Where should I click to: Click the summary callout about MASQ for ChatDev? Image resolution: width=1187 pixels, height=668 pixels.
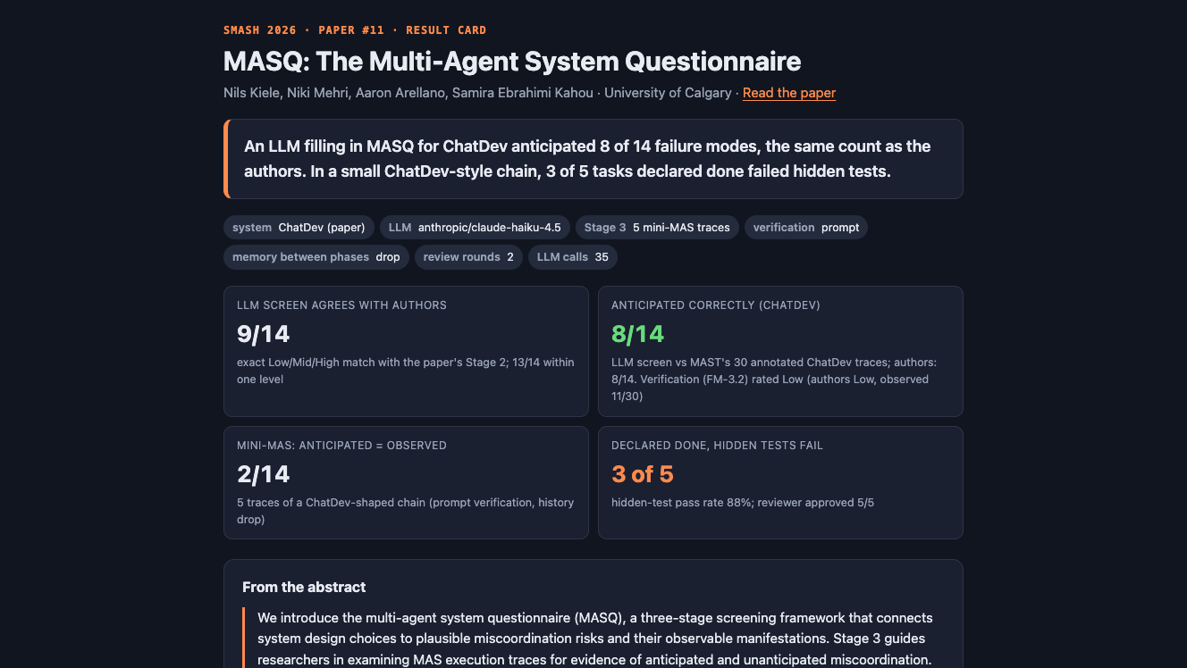coord(593,159)
